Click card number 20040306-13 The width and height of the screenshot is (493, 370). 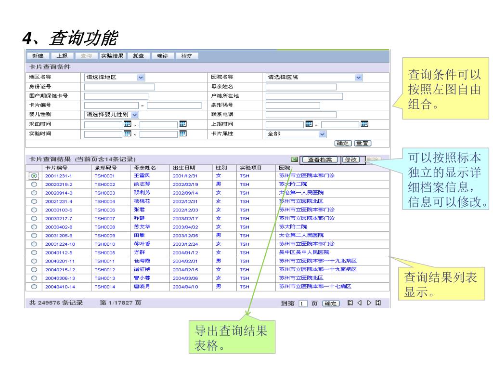click(x=60, y=278)
